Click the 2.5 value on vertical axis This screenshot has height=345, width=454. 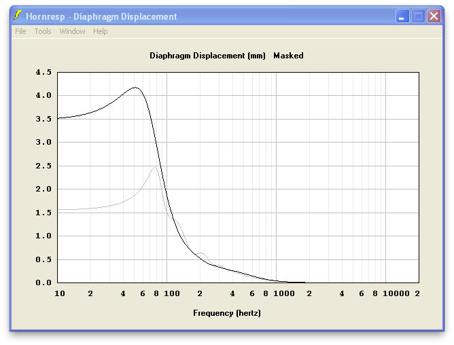tap(43, 166)
